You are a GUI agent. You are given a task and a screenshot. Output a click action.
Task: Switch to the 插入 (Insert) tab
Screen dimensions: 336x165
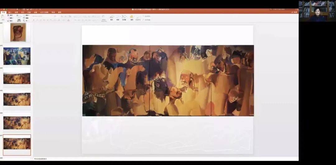[x=10, y=12]
